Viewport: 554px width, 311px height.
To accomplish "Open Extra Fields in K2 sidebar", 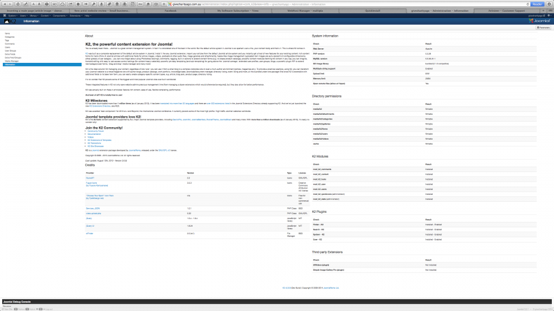I will [x=10, y=55].
